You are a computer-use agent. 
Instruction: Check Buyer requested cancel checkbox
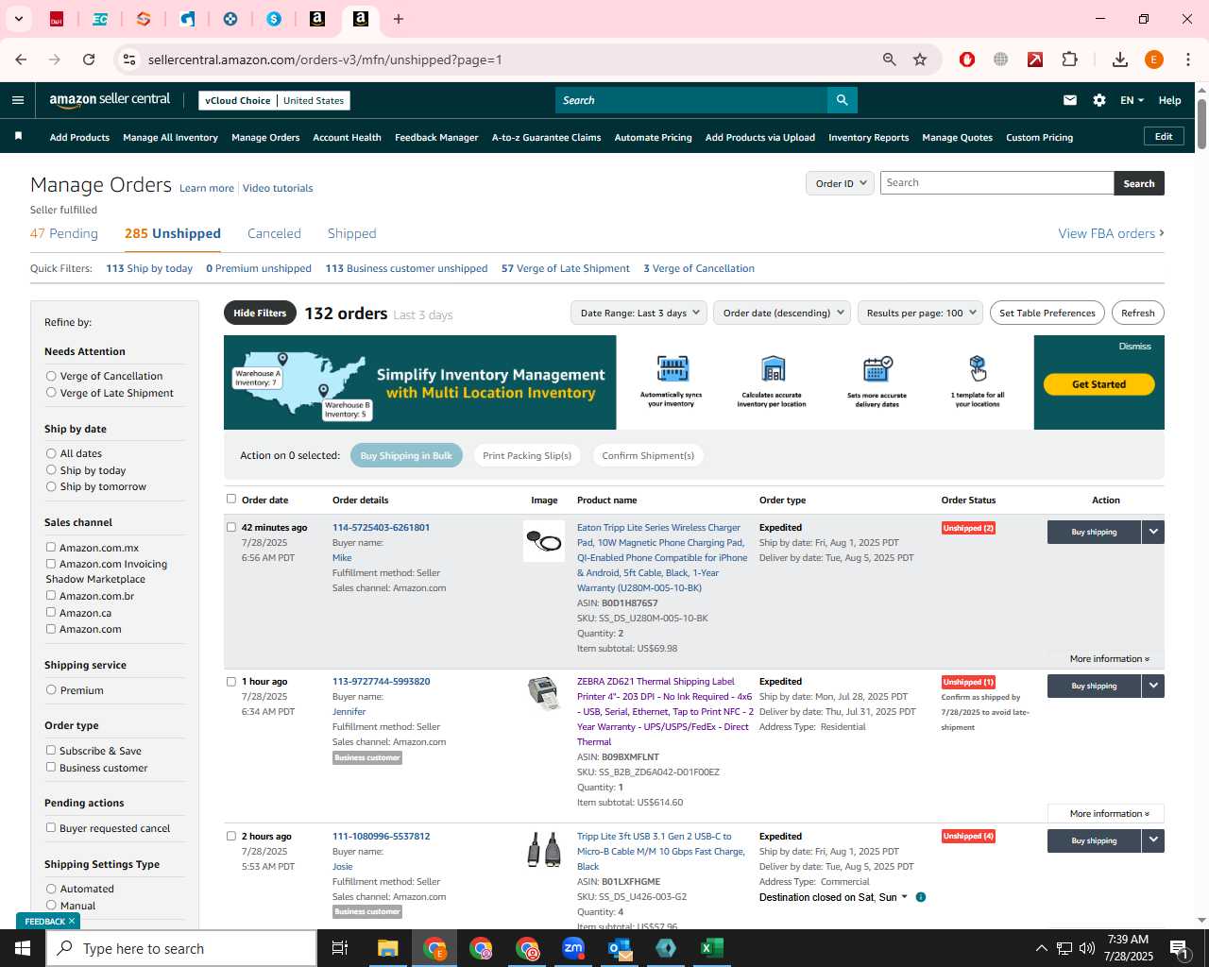tap(51, 827)
